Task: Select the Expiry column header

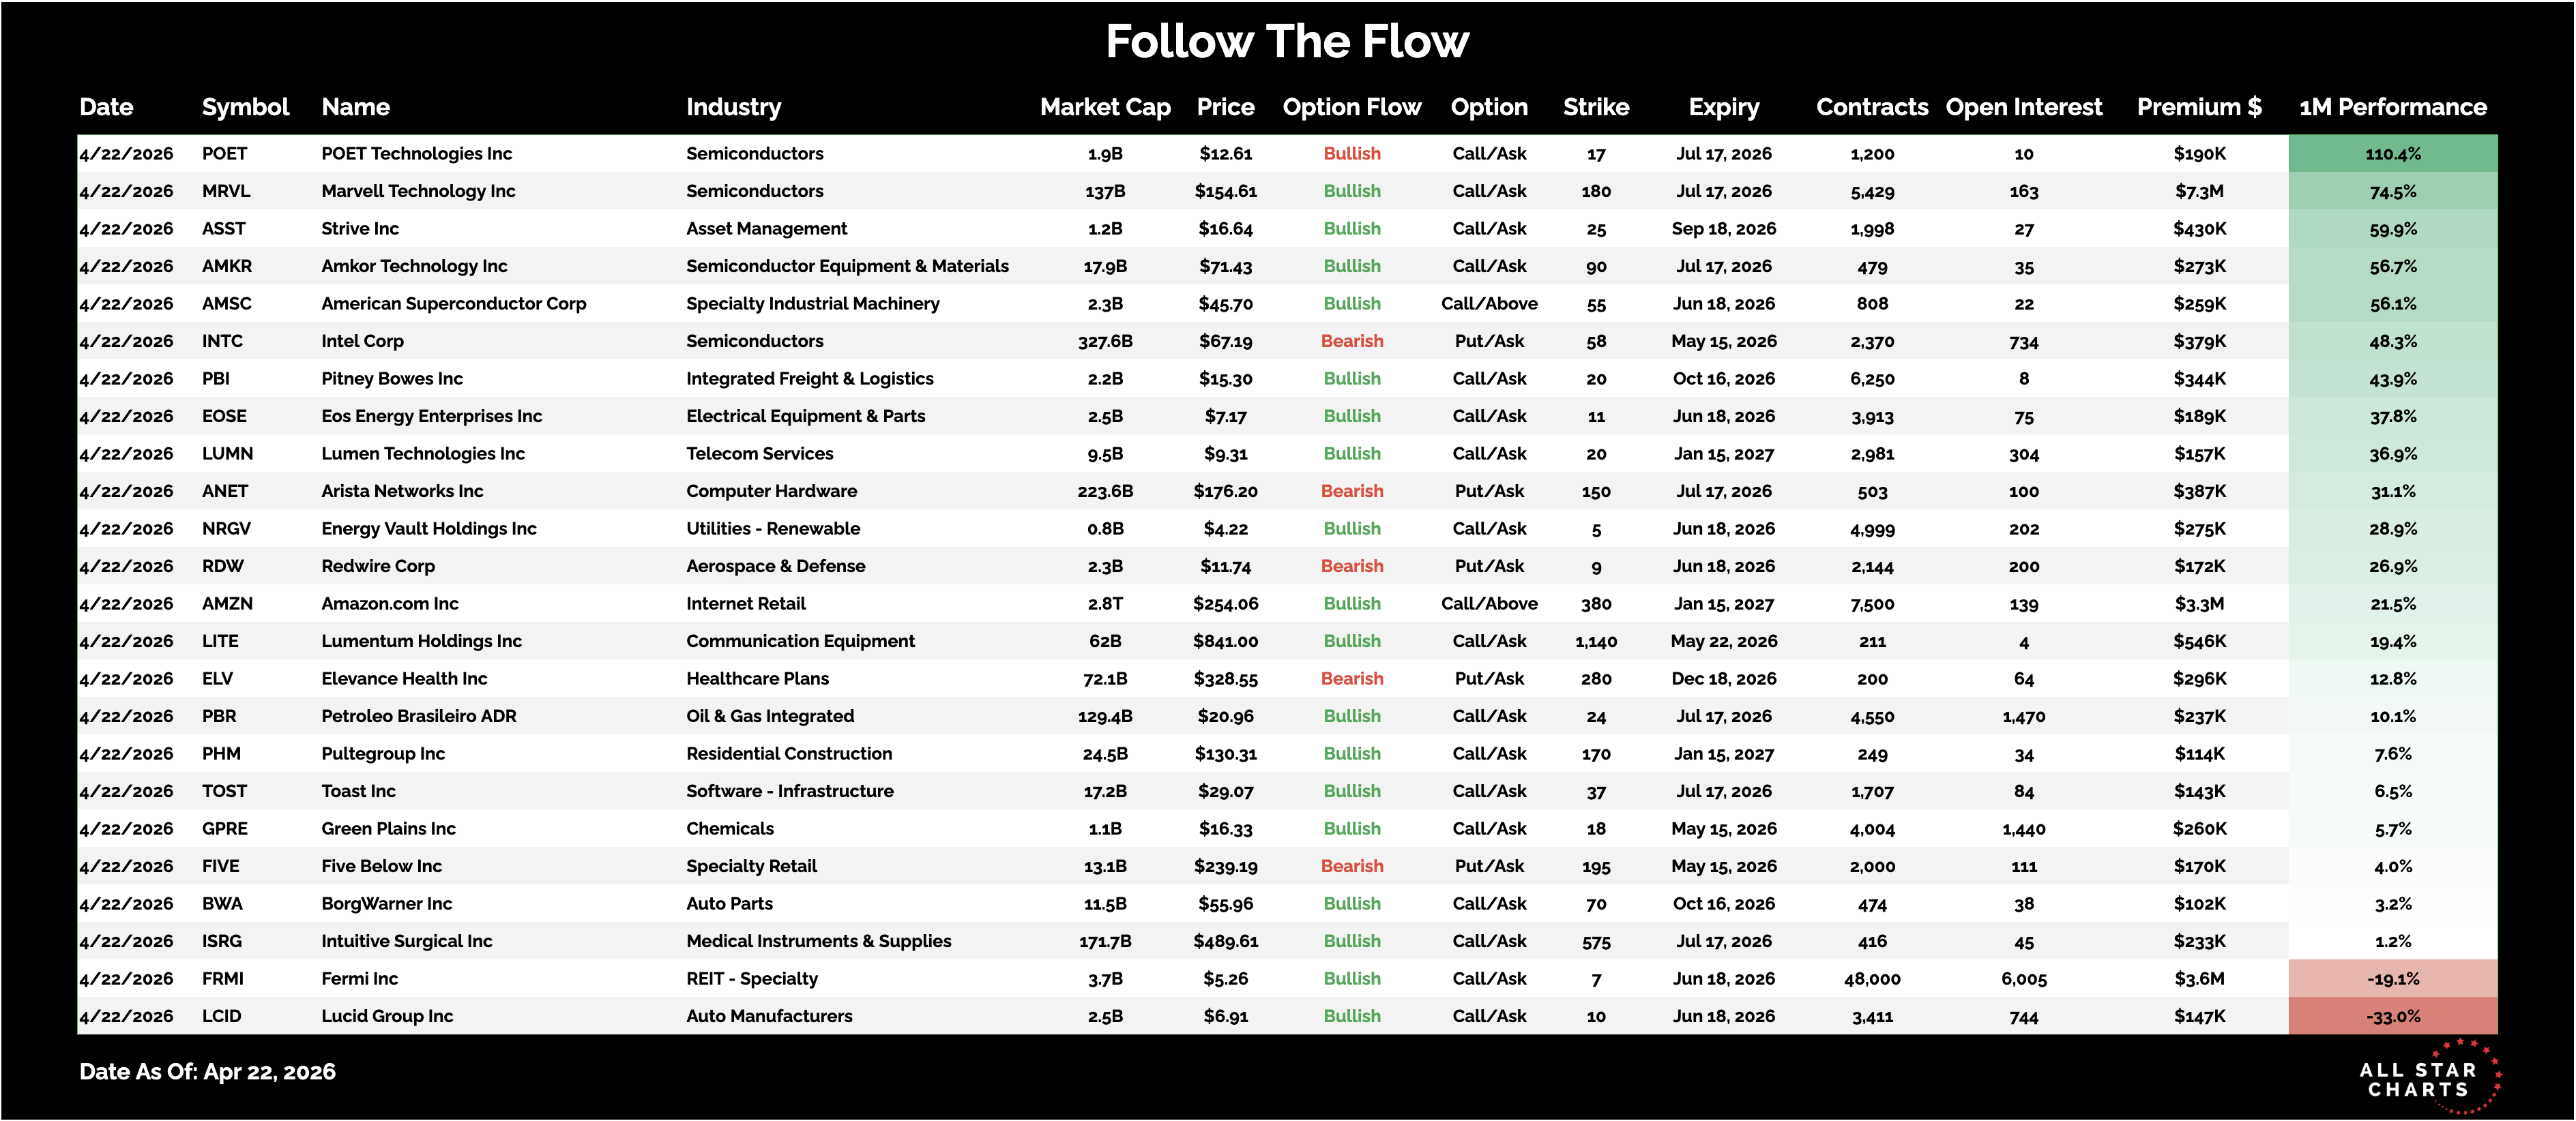Action: coord(1724,107)
